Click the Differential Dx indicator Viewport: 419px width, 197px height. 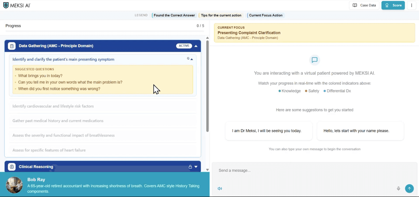pos(337,91)
